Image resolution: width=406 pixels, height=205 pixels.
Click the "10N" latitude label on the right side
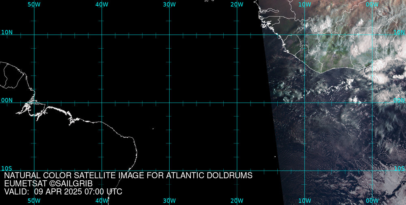click(x=399, y=32)
